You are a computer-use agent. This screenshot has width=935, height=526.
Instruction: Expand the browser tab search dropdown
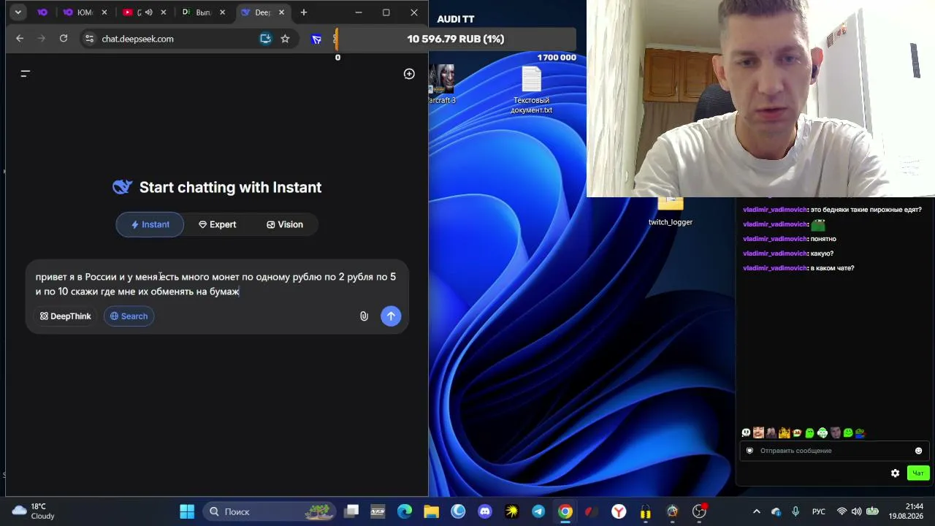(18, 12)
